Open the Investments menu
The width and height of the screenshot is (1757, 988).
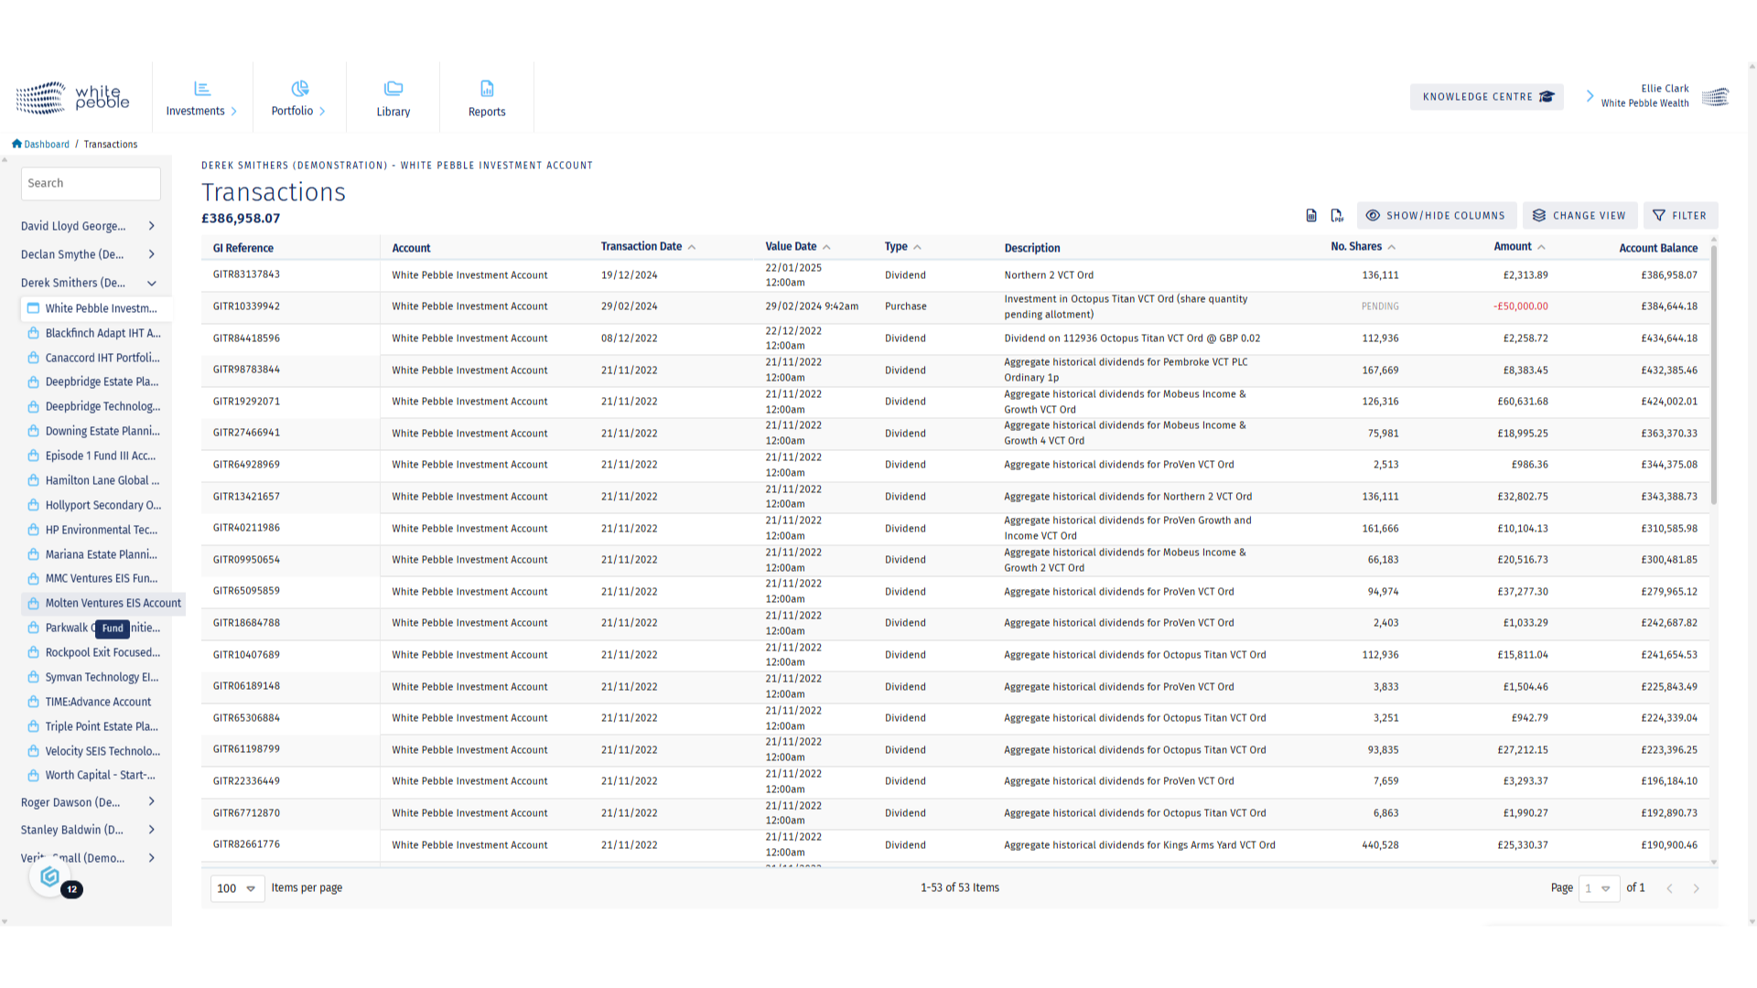(x=202, y=98)
